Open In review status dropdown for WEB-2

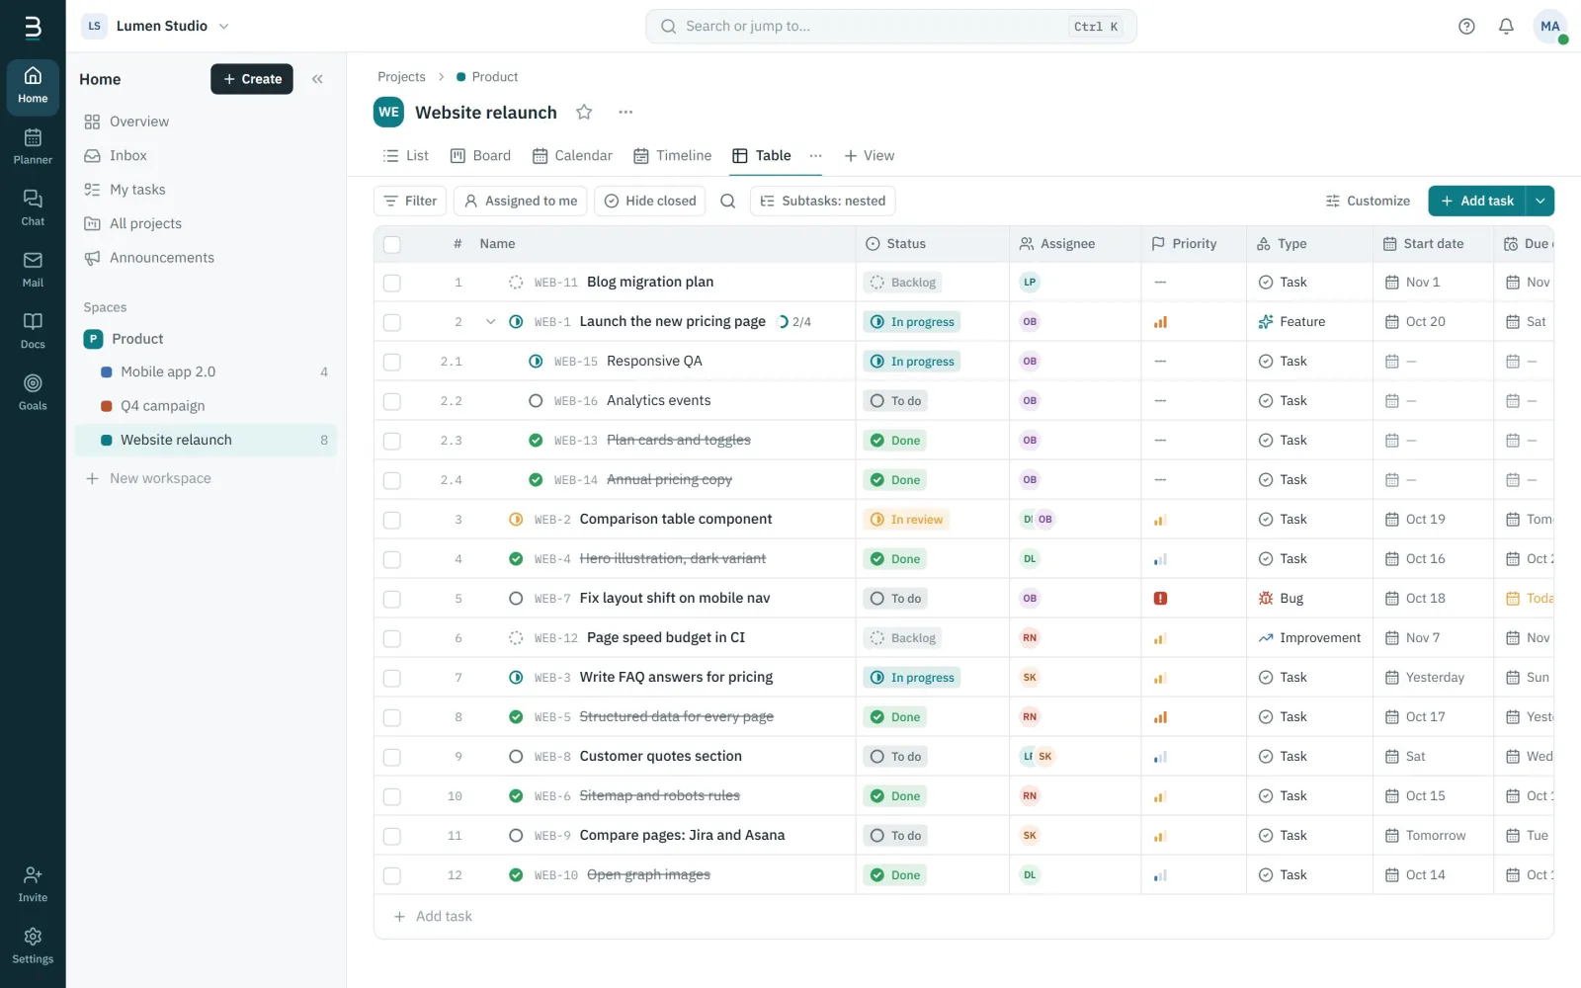[x=906, y=520]
